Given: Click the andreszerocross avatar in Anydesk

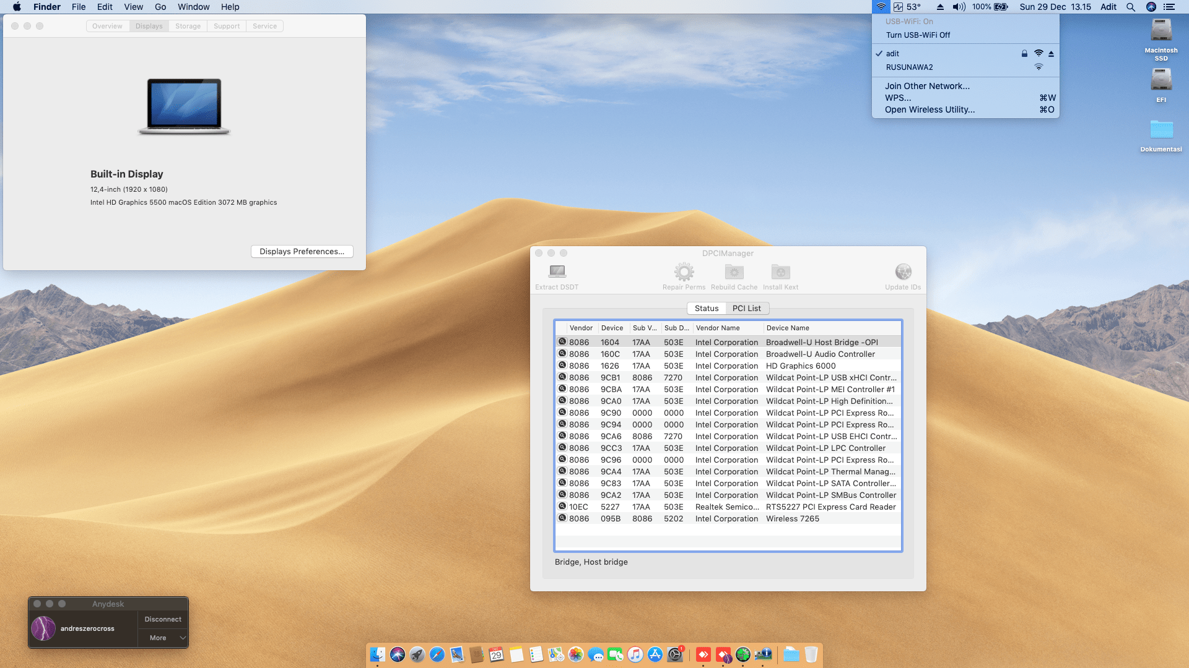Looking at the screenshot, I should point(43,628).
